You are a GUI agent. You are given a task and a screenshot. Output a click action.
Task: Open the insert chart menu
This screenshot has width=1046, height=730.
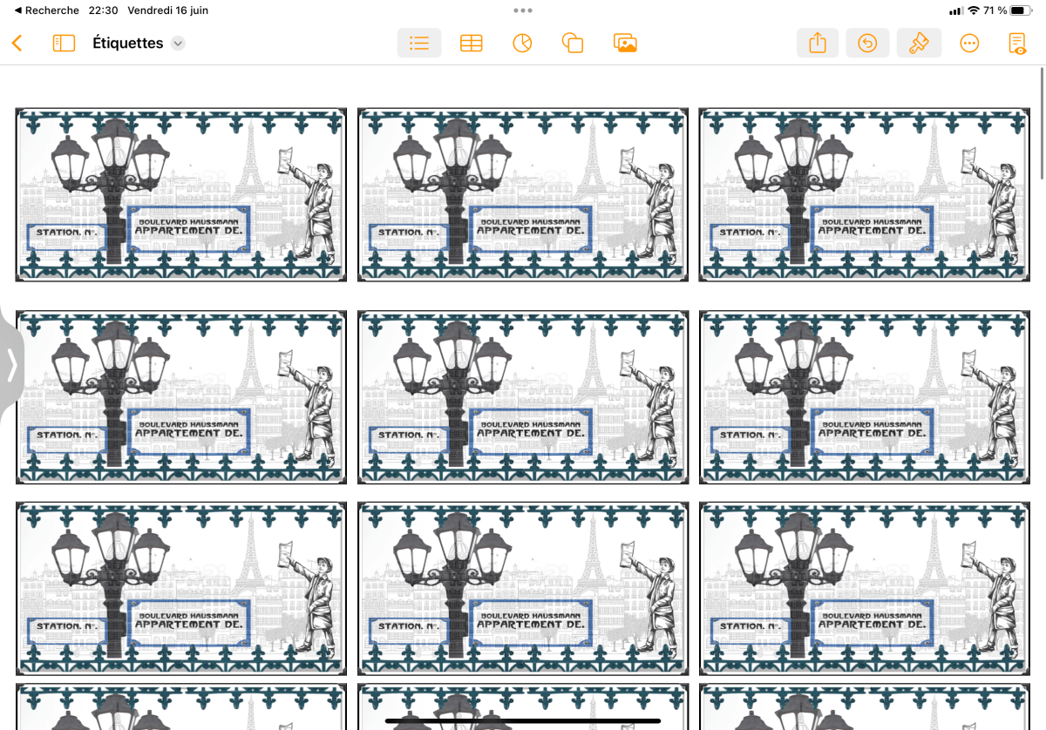pyautogui.click(x=522, y=44)
